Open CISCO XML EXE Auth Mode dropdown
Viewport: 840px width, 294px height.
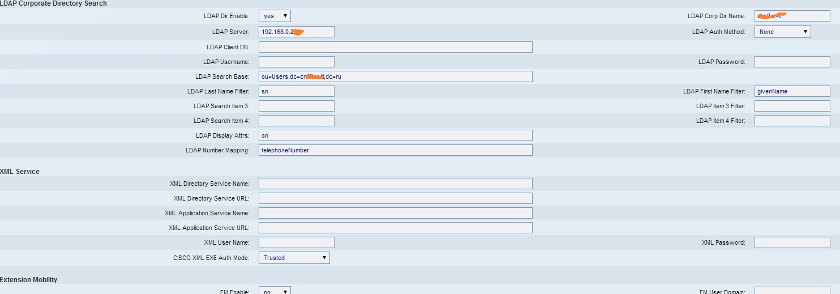294,258
